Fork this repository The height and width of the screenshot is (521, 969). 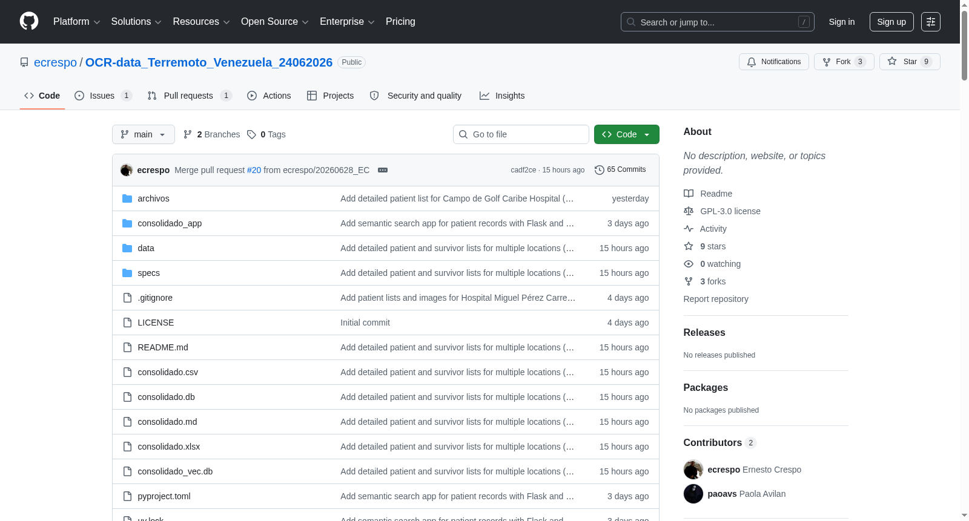tap(844, 62)
